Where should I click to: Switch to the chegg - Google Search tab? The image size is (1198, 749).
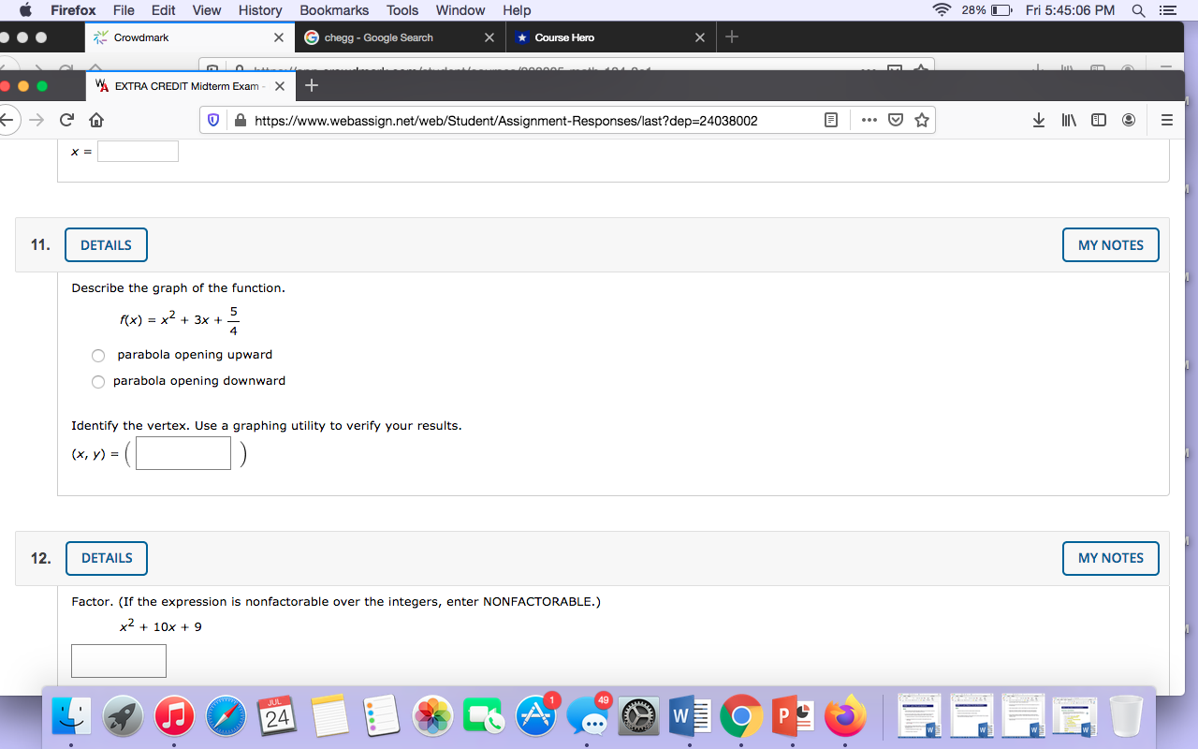(401, 37)
